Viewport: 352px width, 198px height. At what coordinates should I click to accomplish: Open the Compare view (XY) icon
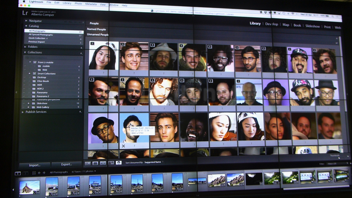103,163
